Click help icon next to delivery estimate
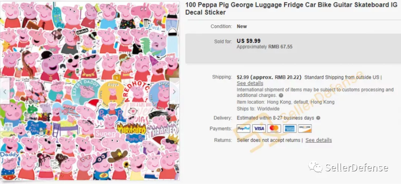 tap(318, 118)
